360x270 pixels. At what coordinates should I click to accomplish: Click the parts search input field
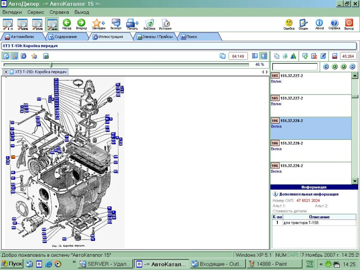click(x=295, y=67)
